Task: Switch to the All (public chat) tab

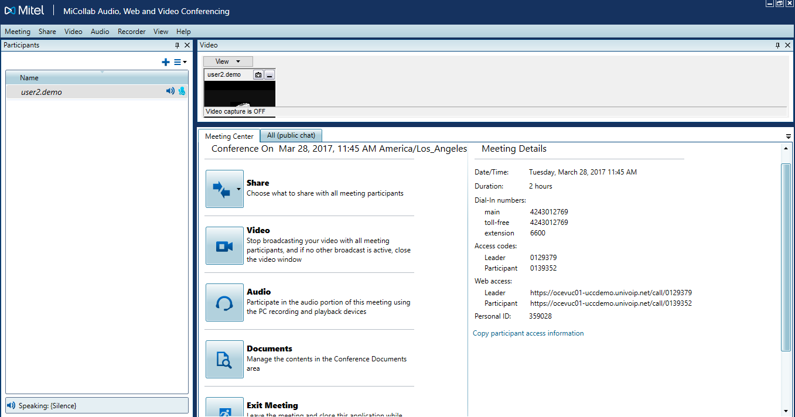Action: tap(291, 135)
